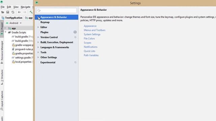
Task: Open the Path Variables link
Action: pyautogui.click(x=91, y=55)
